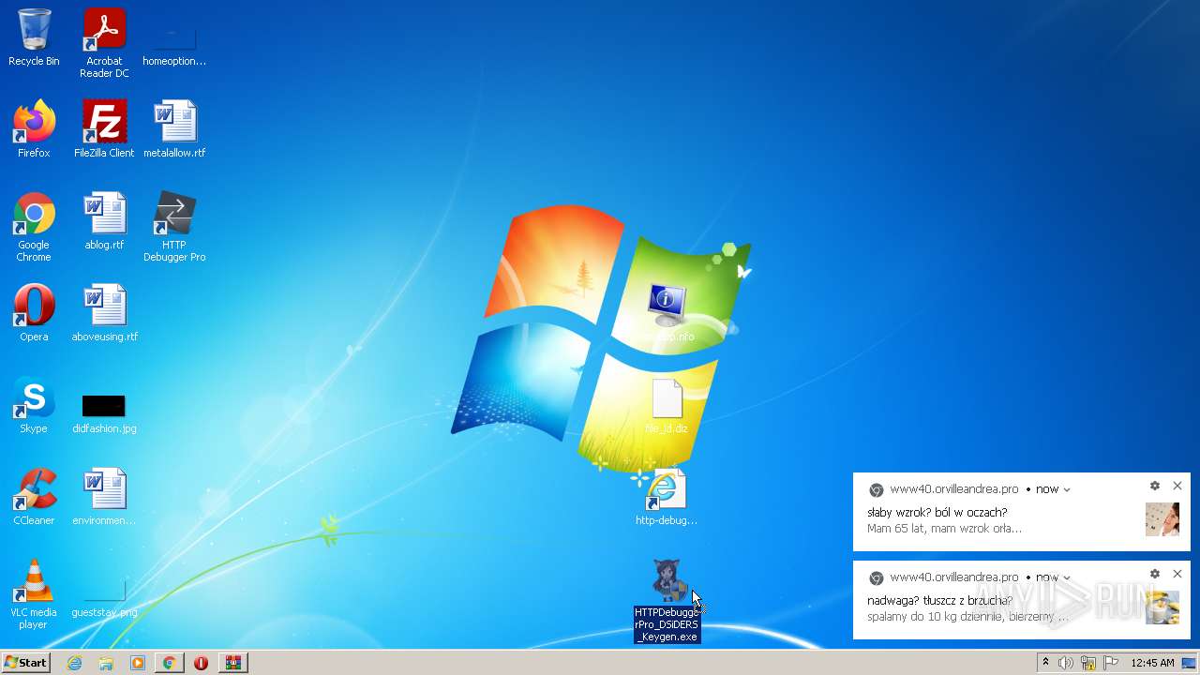Show hidden system tray icons

click(1045, 663)
